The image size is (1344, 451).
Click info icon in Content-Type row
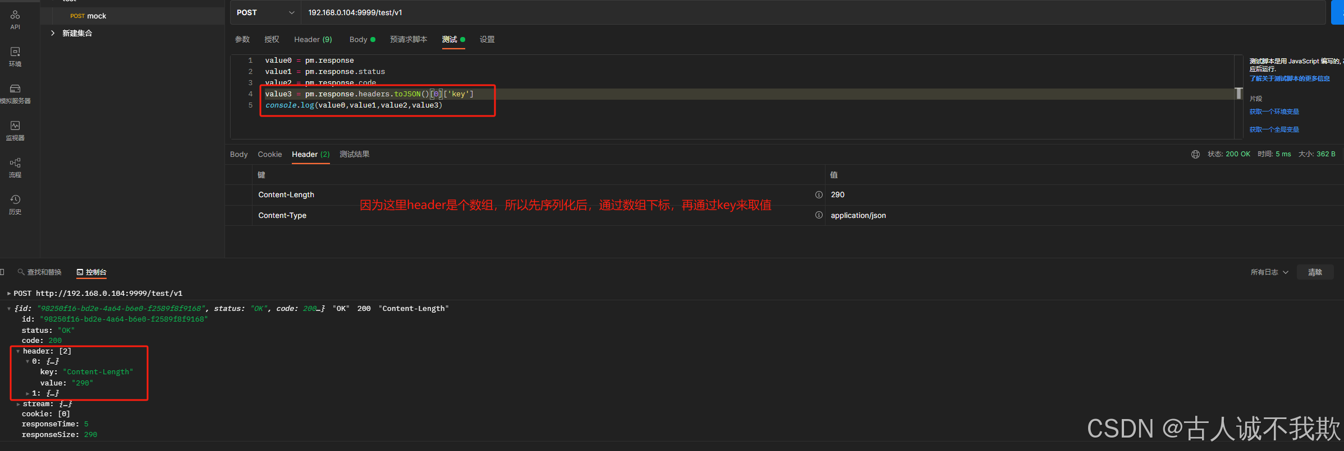point(819,215)
